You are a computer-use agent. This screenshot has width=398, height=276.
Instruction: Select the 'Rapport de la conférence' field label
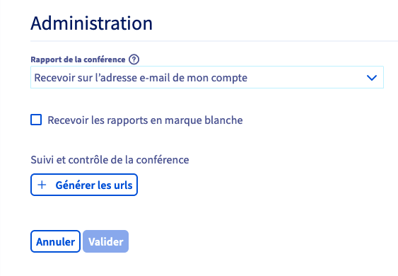[78, 59]
